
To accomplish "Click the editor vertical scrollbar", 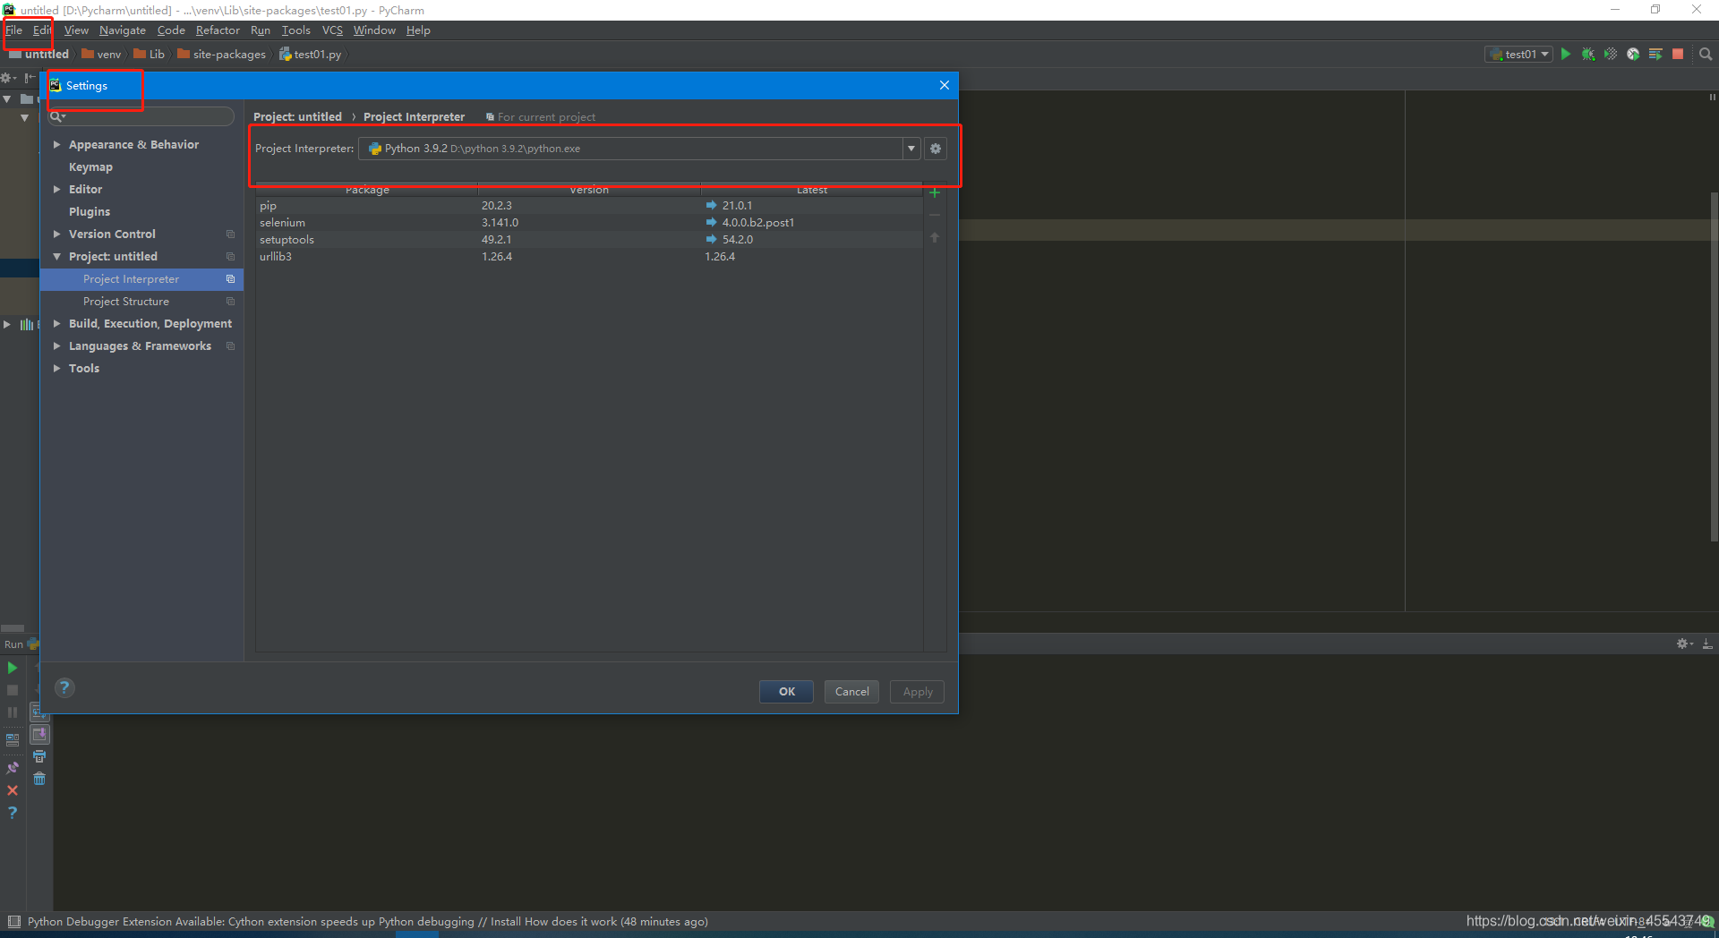I will pyautogui.click(x=1713, y=367).
